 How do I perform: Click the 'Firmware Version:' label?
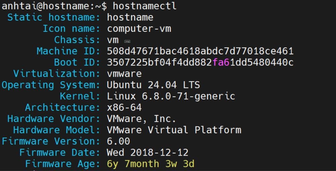click(51, 141)
